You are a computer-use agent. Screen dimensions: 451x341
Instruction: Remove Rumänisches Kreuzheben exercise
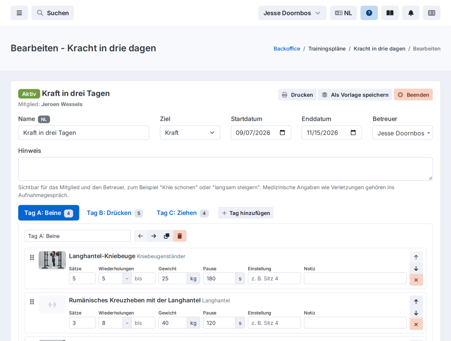[x=416, y=324]
